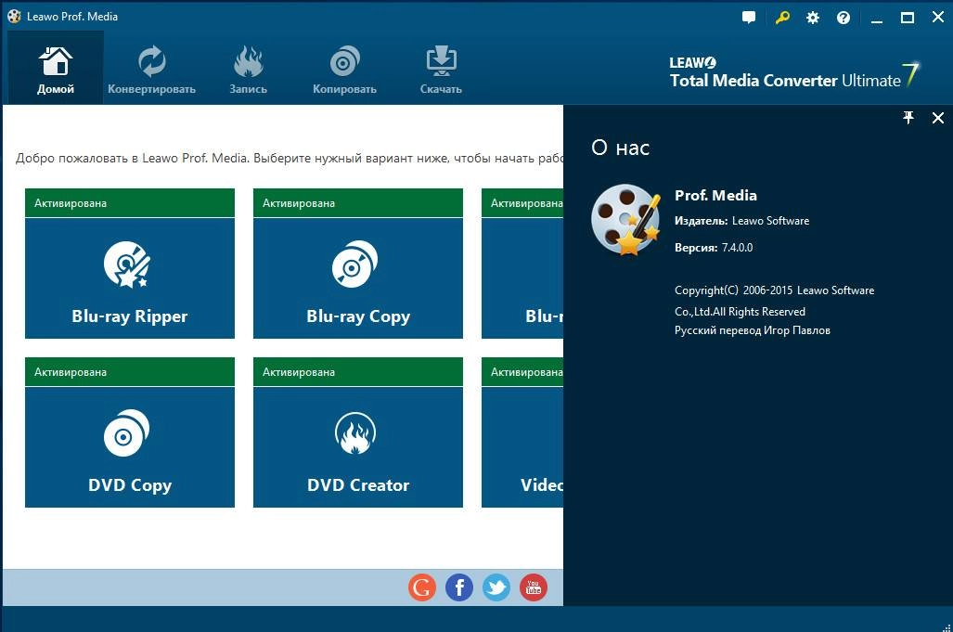Click the DVD Copy disc icon
Screen dimensions: 953x632
pyautogui.click(x=126, y=433)
